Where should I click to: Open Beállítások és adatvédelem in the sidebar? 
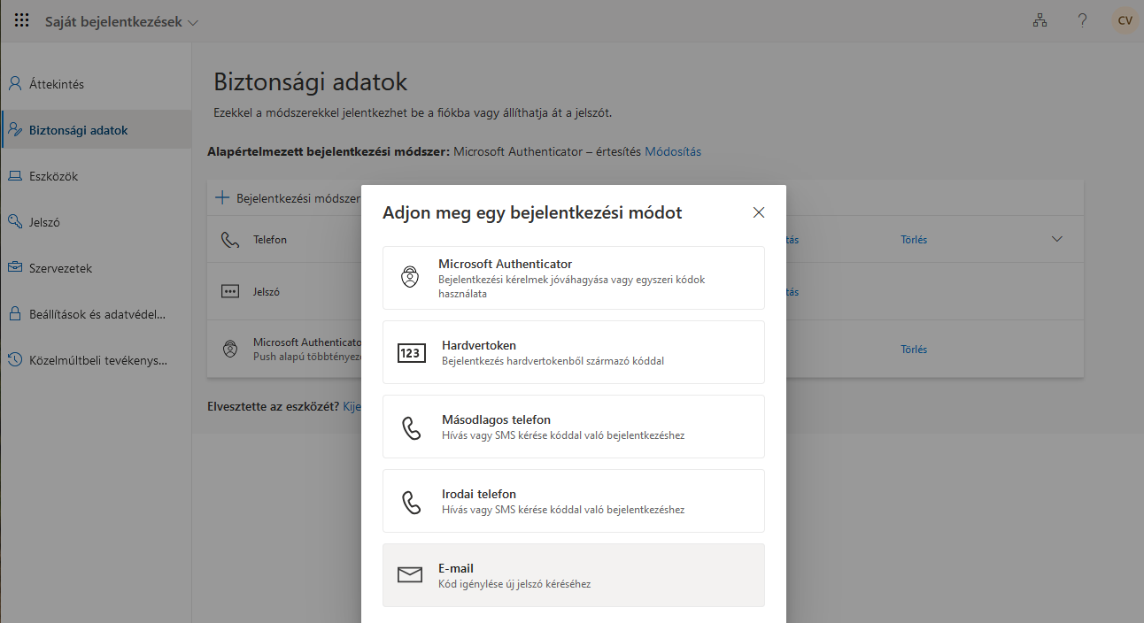(x=96, y=314)
